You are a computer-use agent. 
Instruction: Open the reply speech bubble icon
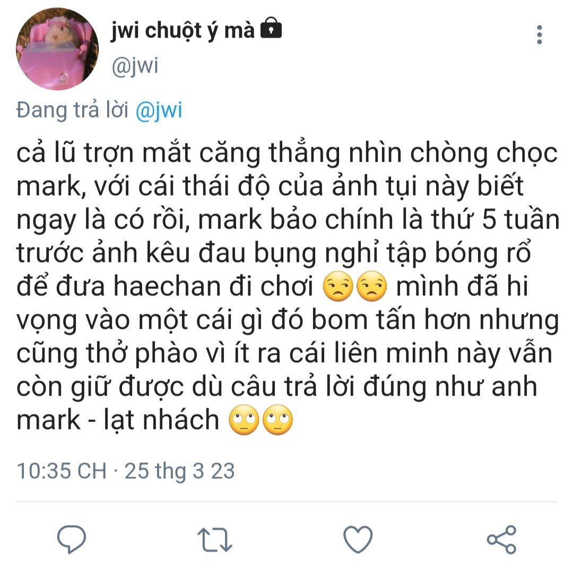pyautogui.click(x=72, y=539)
